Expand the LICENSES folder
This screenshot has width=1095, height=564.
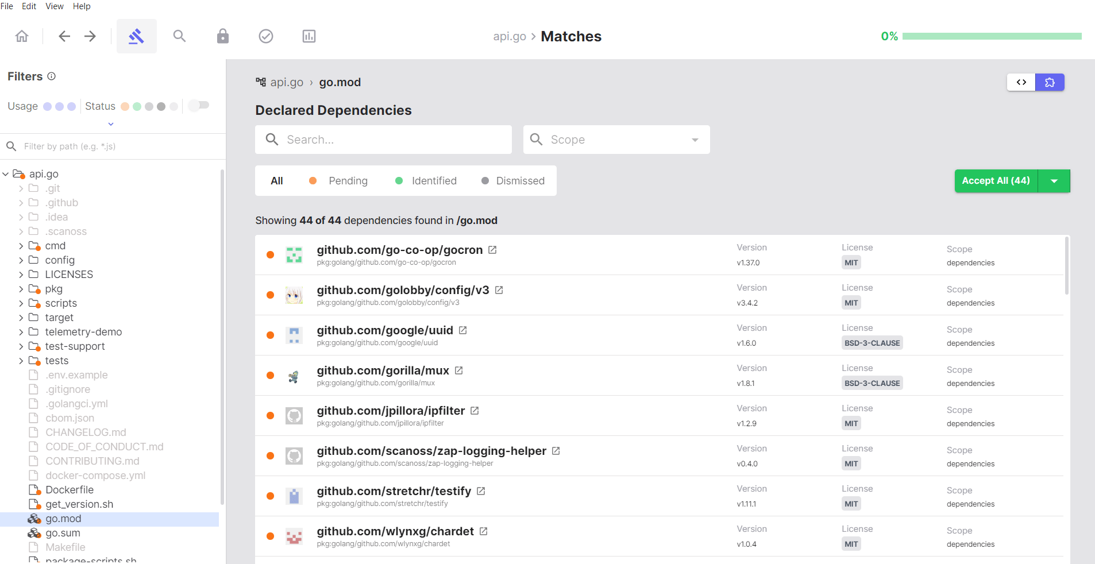point(21,275)
